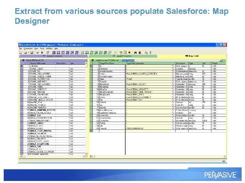Open the View menu
This screenshot has width=245, height=183.
(36, 48)
